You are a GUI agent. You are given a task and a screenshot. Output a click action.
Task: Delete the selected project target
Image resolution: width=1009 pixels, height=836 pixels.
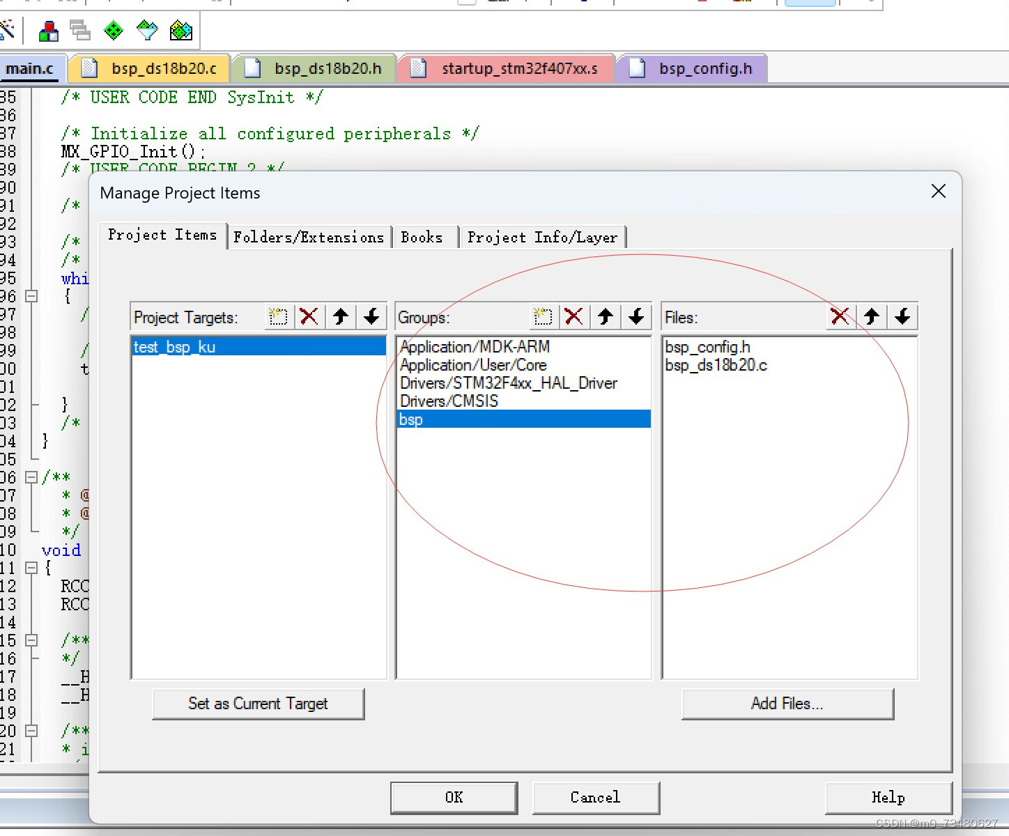(x=309, y=317)
